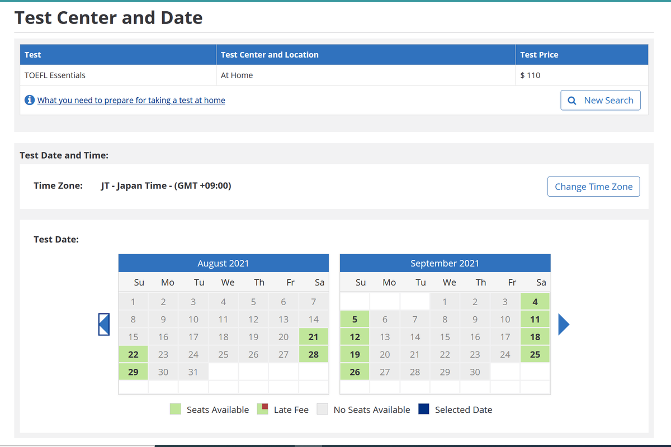Click the Seats Available legend swatch

click(x=176, y=409)
